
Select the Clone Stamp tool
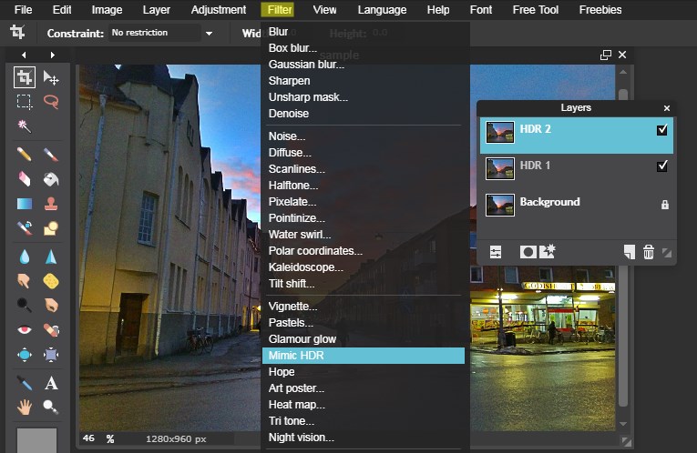pyautogui.click(x=51, y=204)
